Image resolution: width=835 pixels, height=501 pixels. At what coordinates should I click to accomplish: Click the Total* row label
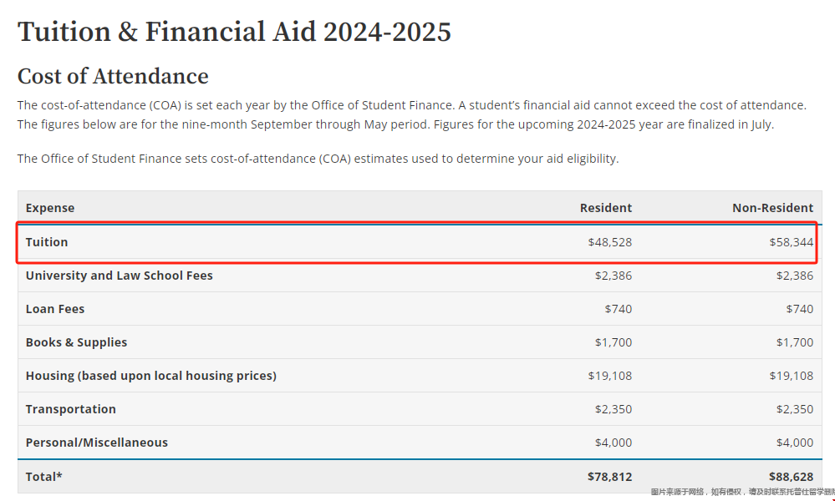tap(43, 477)
